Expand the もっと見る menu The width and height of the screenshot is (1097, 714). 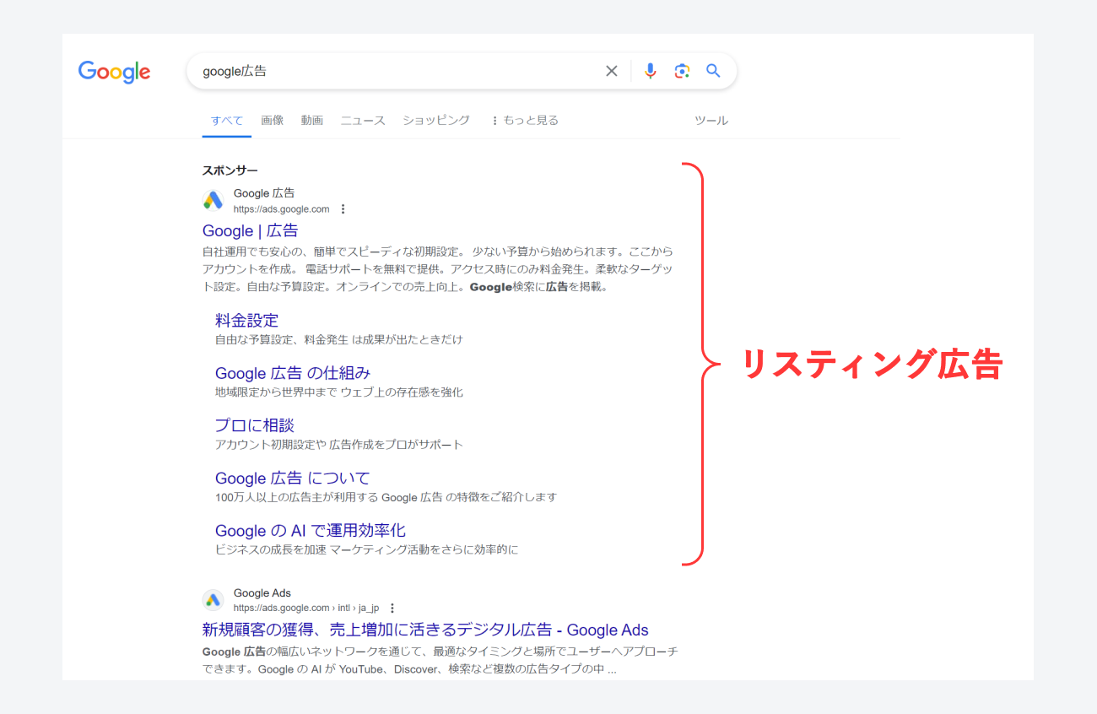[x=524, y=121]
